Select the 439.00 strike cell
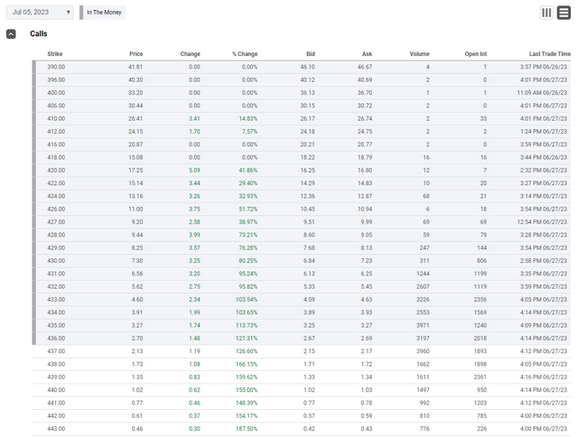 (x=56, y=377)
